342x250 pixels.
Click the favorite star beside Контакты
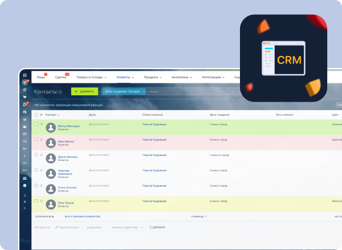(60, 92)
